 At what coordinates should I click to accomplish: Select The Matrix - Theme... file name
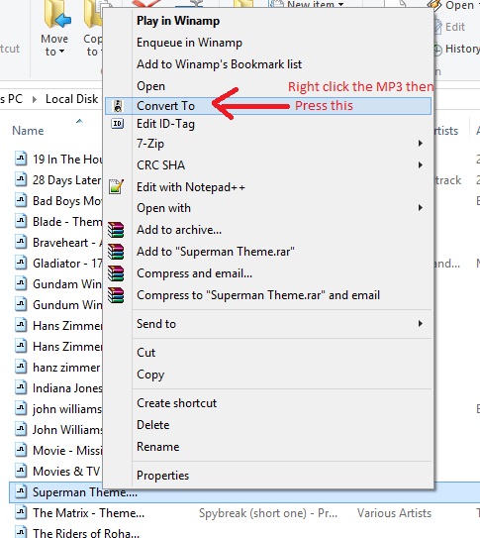tap(88, 513)
